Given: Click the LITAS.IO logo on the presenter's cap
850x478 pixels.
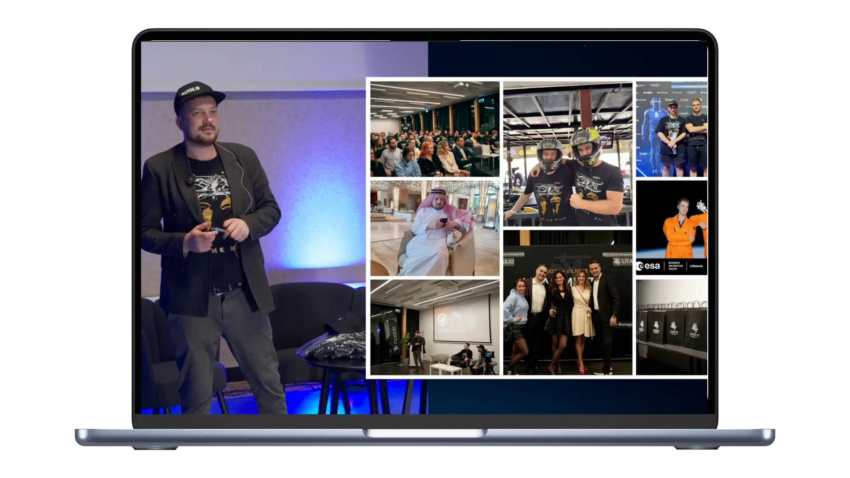Looking at the screenshot, I should [x=190, y=91].
